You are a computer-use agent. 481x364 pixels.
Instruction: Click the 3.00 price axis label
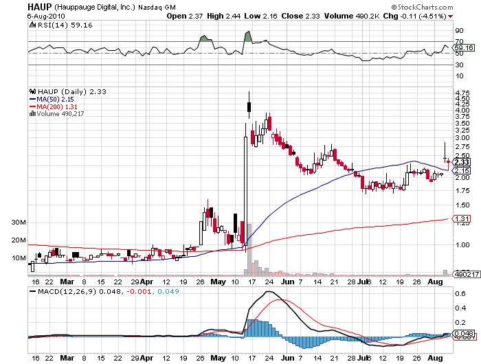tap(462, 138)
